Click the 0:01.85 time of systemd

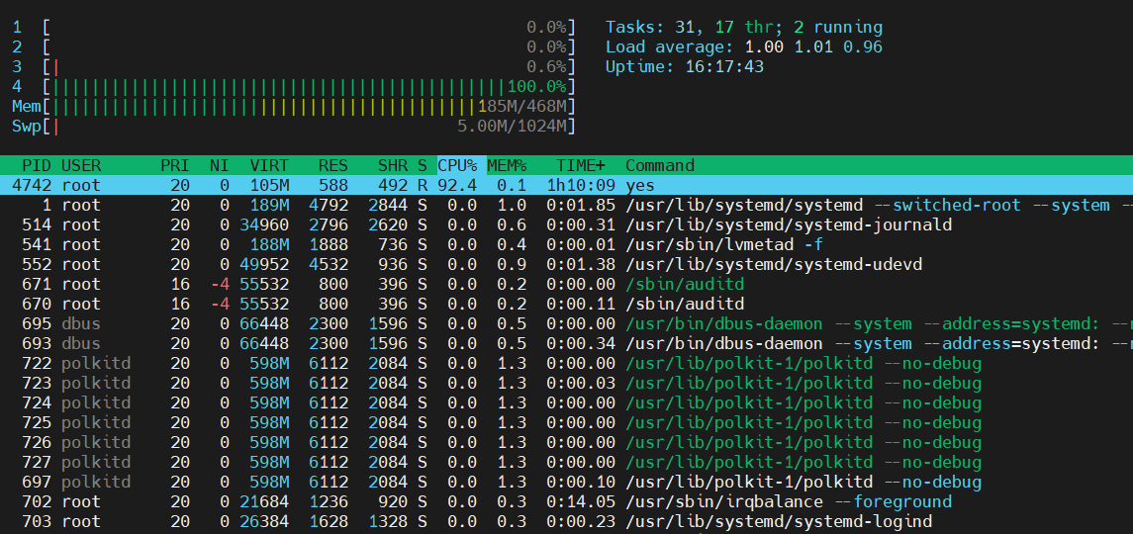[580, 206]
